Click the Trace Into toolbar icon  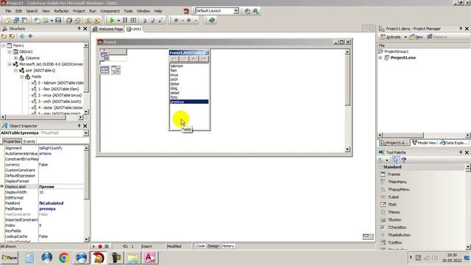(145, 21)
